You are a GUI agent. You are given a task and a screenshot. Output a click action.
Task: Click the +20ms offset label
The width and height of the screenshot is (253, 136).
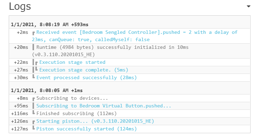21,47
